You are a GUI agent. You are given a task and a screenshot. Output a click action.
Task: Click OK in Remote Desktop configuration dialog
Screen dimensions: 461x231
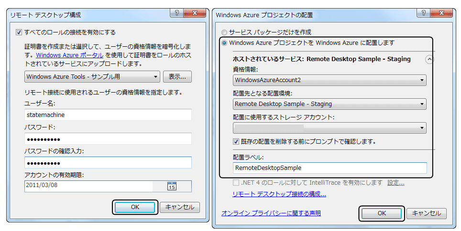135,207
